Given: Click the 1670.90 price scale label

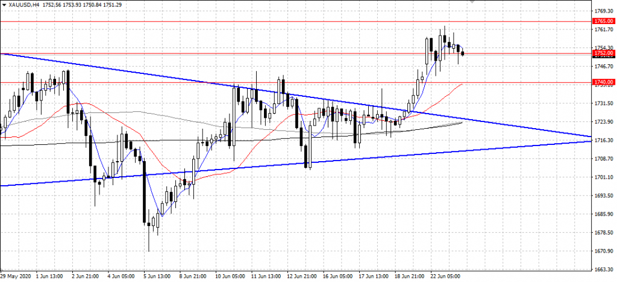Looking at the screenshot, I should [603, 252].
